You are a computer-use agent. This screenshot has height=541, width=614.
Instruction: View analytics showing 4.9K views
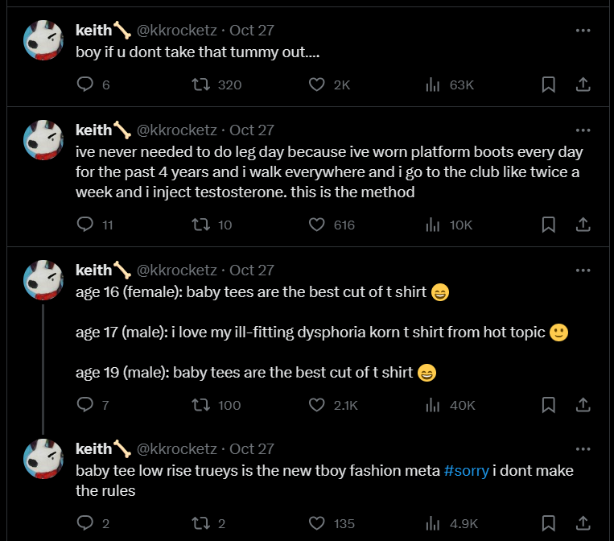(x=452, y=523)
